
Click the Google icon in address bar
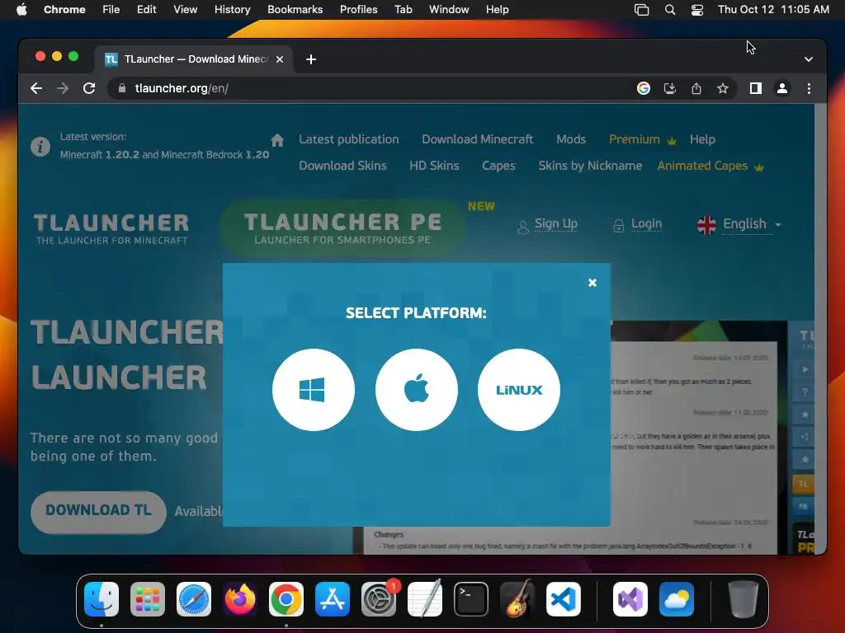(643, 88)
